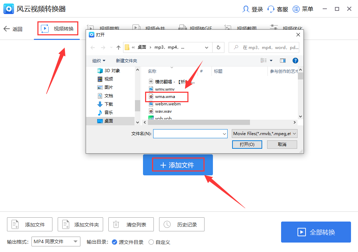Viewport: 358px width, 252px height.
Task: Toggle the preview pane icon
Action: tap(283, 60)
